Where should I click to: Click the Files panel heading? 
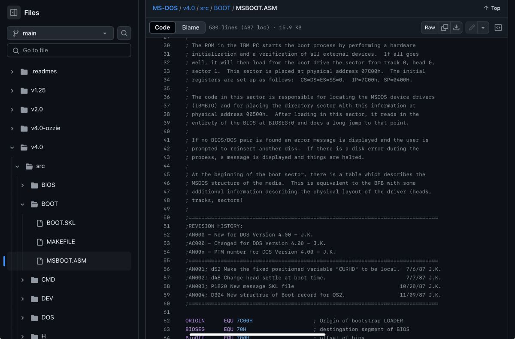(32, 12)
